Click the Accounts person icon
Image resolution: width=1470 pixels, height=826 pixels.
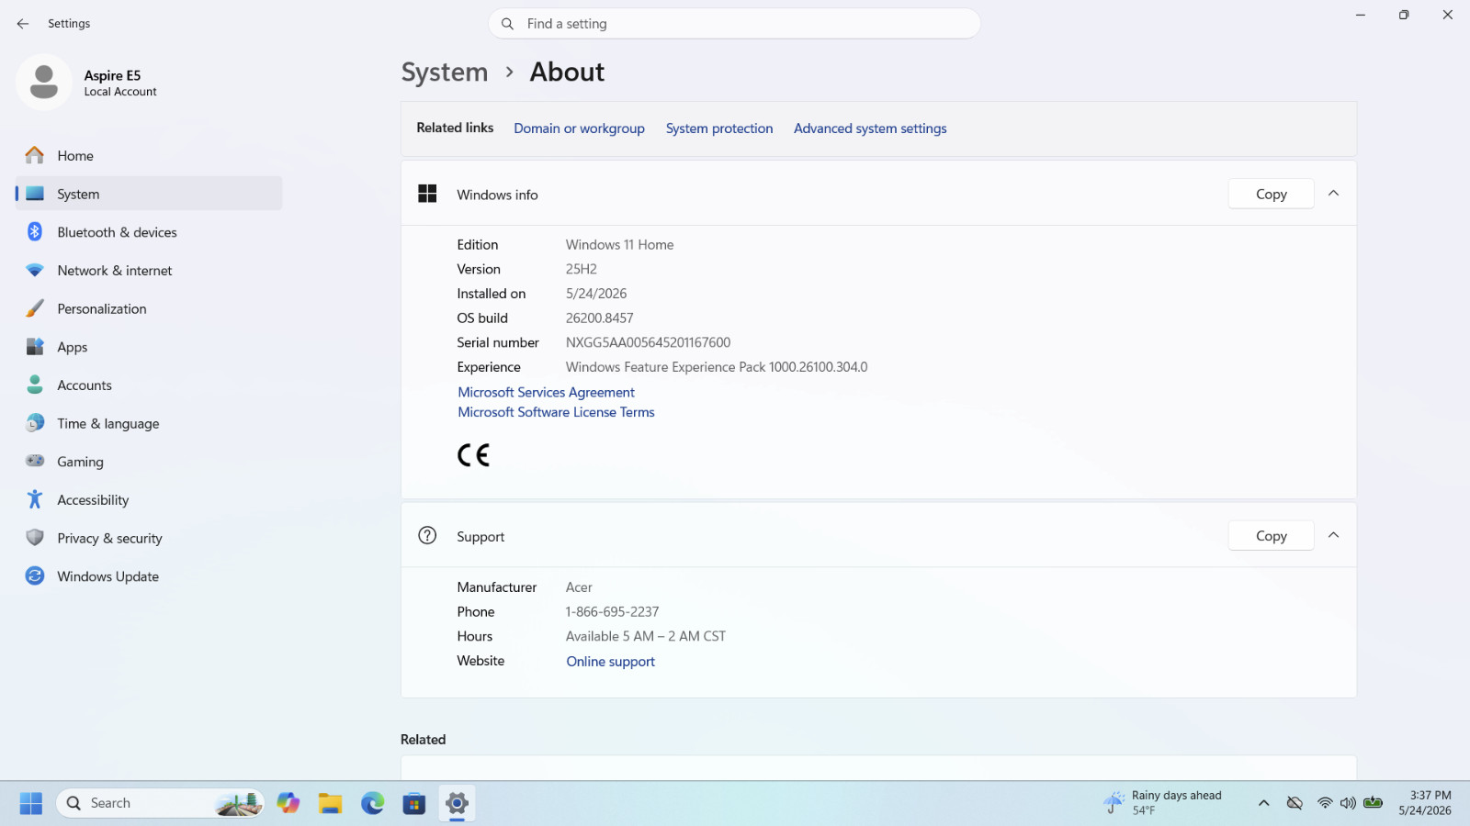pos(35,385)
